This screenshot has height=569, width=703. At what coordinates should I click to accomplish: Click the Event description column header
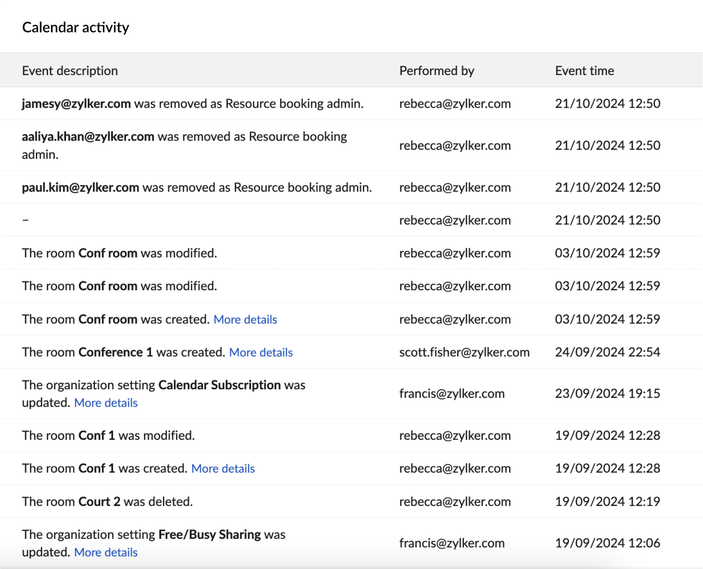click(x=70, y=71)
